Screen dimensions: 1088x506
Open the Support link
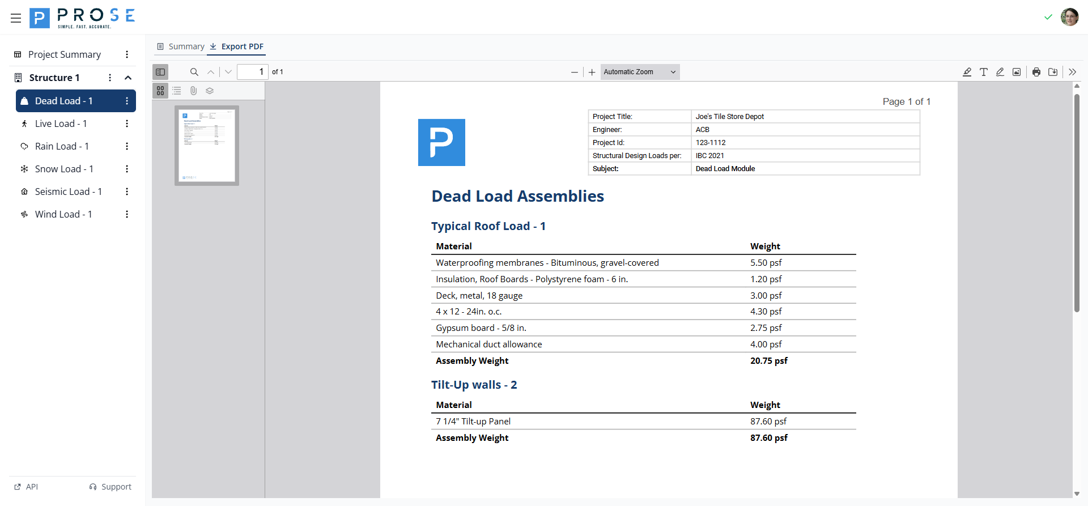(110, 487)
